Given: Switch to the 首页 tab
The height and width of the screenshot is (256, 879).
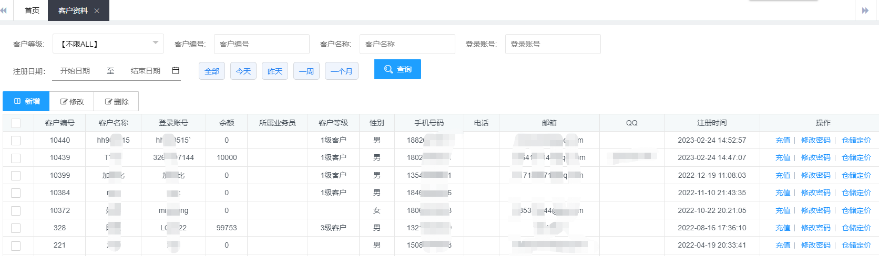Looking at the screenshot, I should [x=32, y=10].
